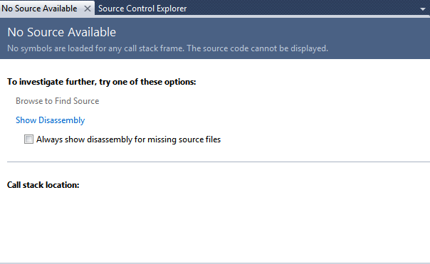The width and height of the screenshot is (430, 264).
Task: Click the pane border at the window bottom
Action: 215,263
